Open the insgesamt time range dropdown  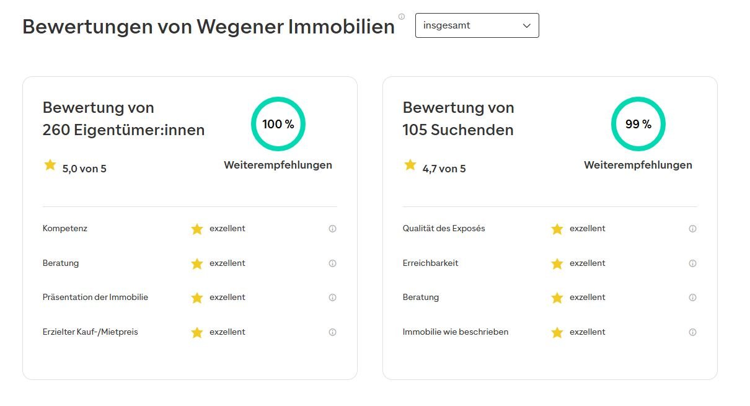pyautogui.click(x=476, y=25)
